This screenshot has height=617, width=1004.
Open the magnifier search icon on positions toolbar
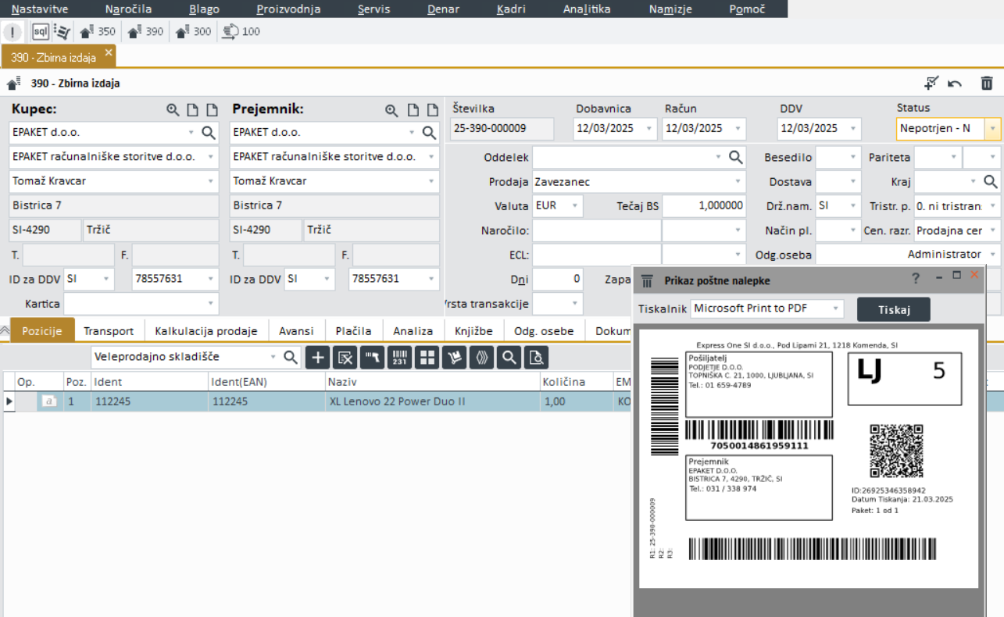[x=509, y=357]
